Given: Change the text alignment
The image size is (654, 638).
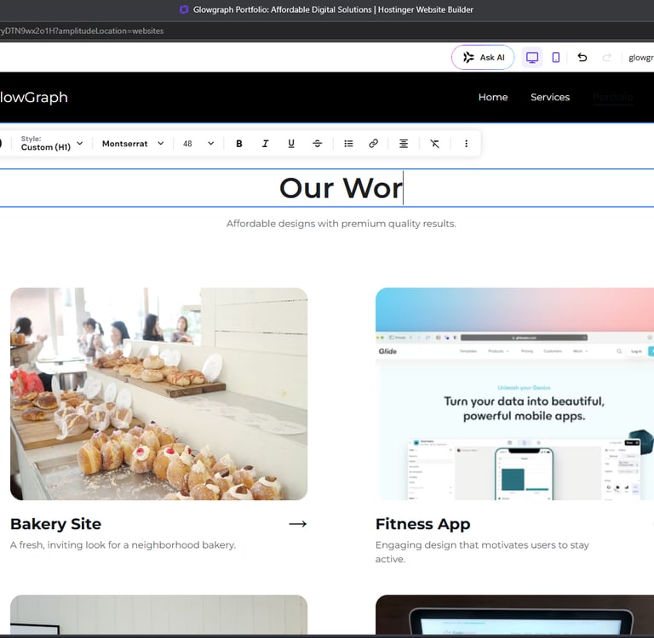Looking at the screenshot, I should tap(404, 144).
